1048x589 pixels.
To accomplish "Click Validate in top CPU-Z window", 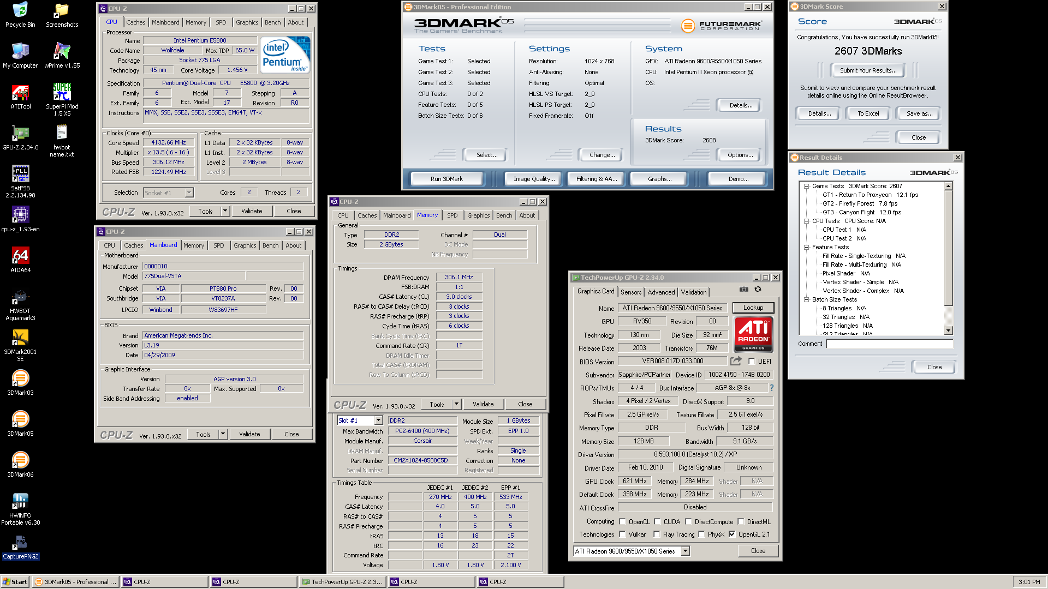I will pos(252,211).
